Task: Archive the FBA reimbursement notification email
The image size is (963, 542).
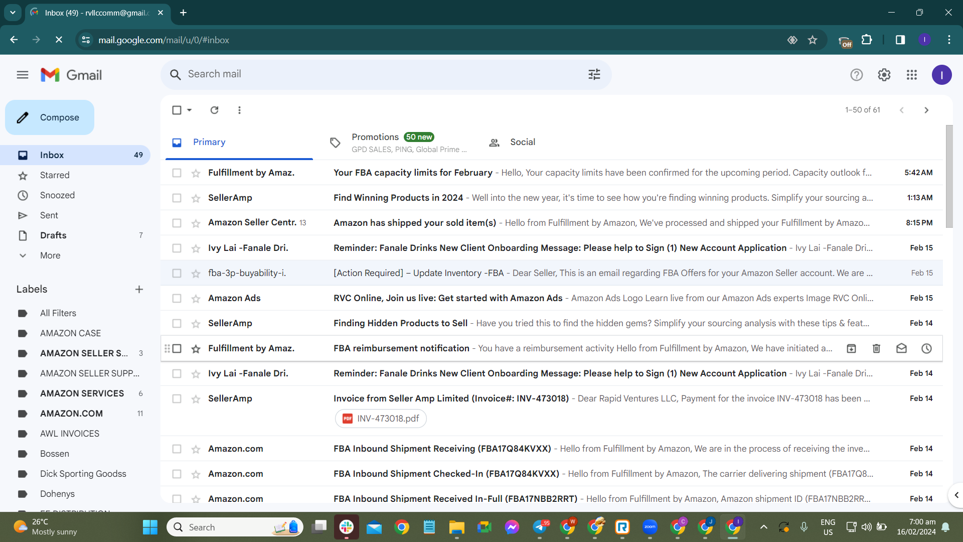Action: point(851,348)
